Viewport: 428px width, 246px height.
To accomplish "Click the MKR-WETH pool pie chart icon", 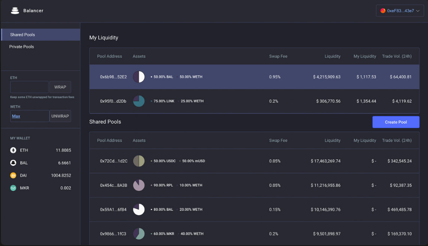I will coord(139,233).
